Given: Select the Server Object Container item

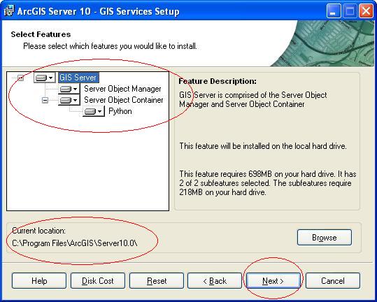Looking at the screenshot, I should (x=124, y=100).
